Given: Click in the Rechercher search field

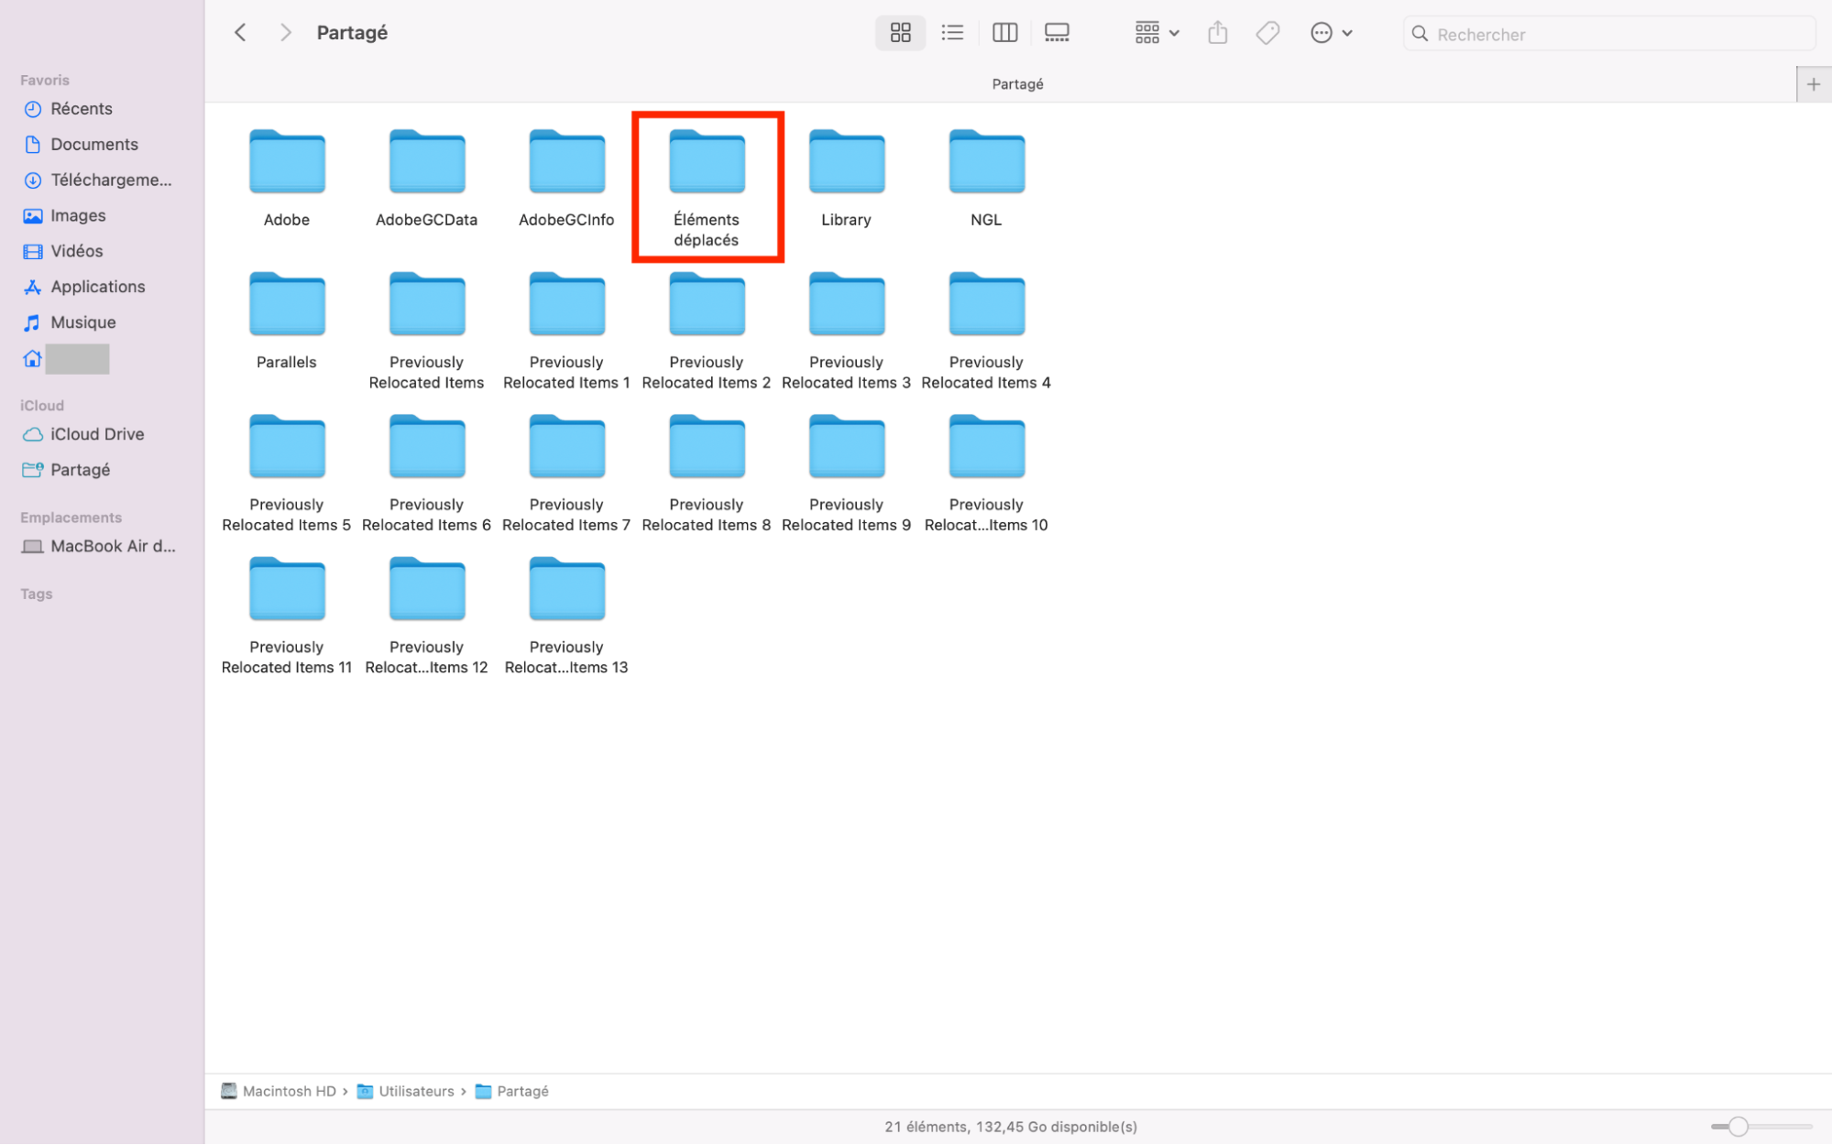Looking at the screenshot, I should [1609, 34].
